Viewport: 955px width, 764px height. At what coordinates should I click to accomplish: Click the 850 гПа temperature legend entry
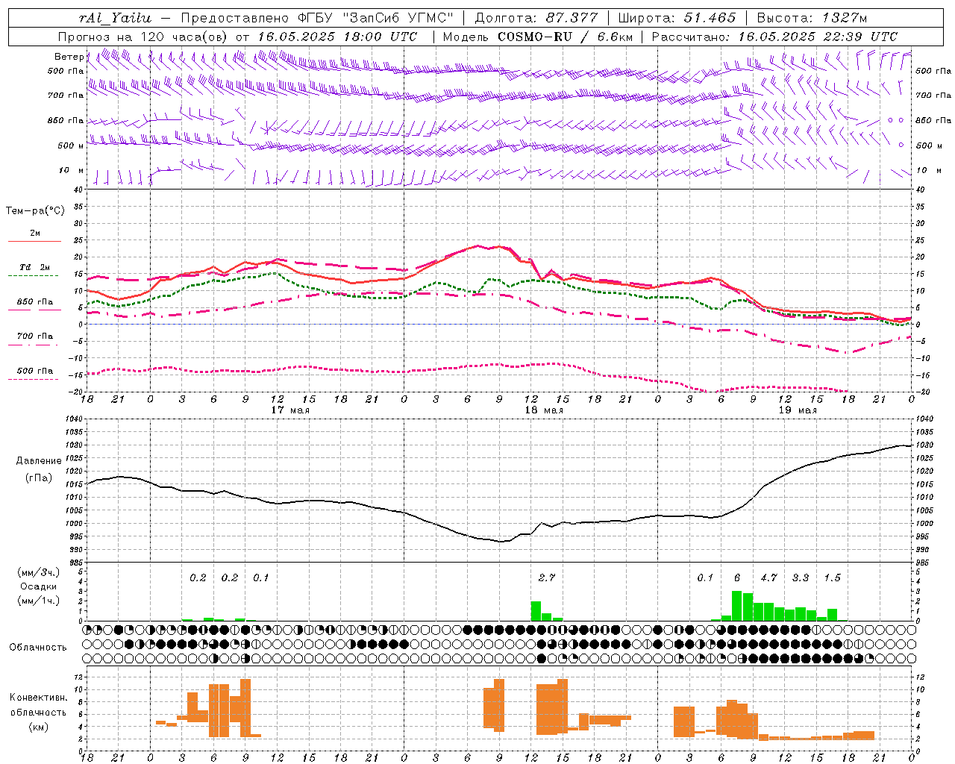coord(35,302)
